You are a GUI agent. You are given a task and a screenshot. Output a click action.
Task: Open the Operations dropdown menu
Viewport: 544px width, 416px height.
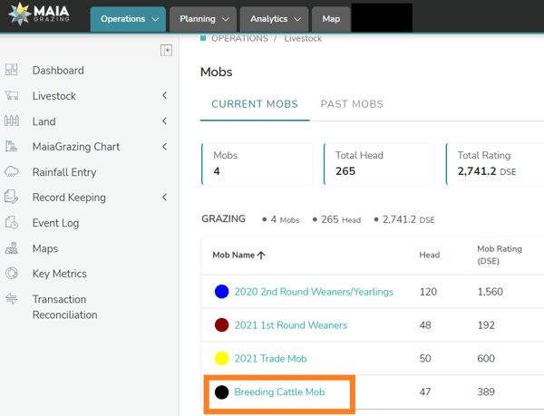[128, 19]
